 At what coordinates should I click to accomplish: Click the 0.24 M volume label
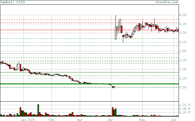(x=185, y=112)
